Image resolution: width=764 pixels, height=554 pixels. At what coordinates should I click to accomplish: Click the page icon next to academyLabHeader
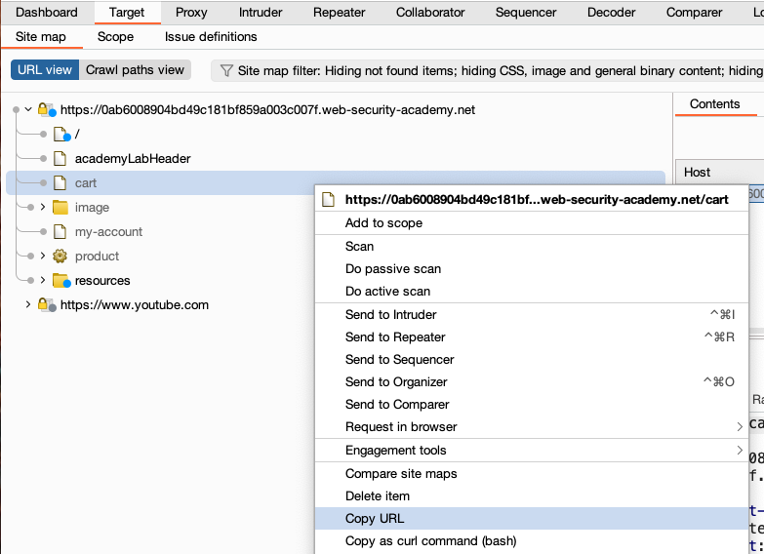tap(60, 159)
